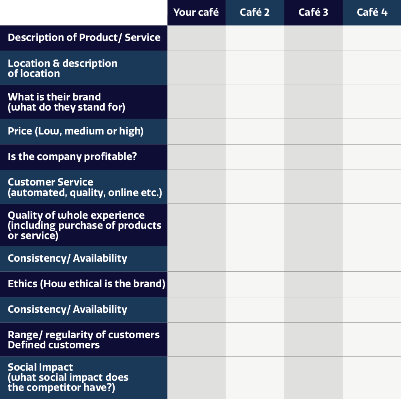Select the 'Café 3' column header
This screenshot has width=401, height=399.
pos(314,13)
